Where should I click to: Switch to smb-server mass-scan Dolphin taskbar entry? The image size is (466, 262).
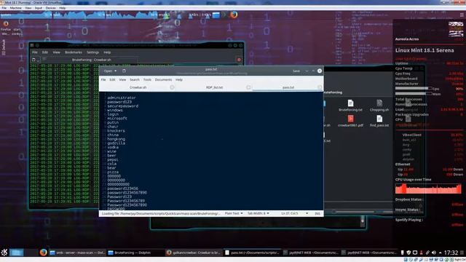click(x=77, y=253)
